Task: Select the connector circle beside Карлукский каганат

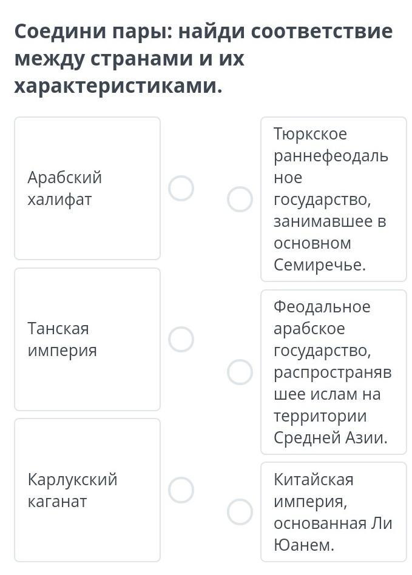Action: pos(181,490)
